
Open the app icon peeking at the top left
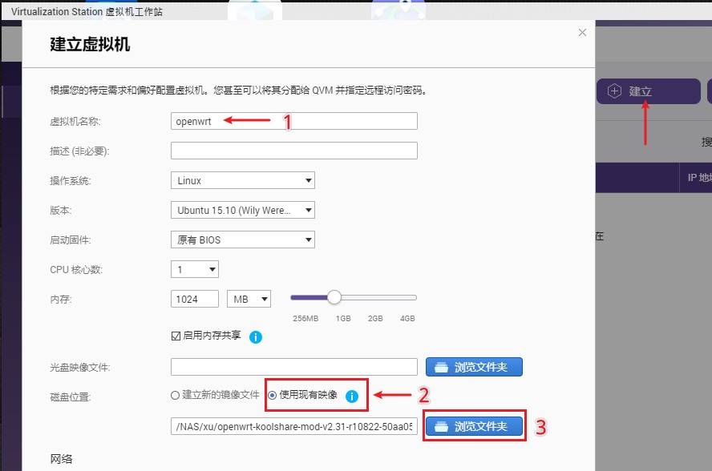(x=253, y=6)
